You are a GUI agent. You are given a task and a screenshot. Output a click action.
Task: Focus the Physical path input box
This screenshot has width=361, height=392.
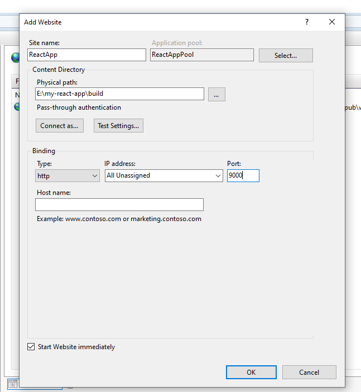point(119,94)
